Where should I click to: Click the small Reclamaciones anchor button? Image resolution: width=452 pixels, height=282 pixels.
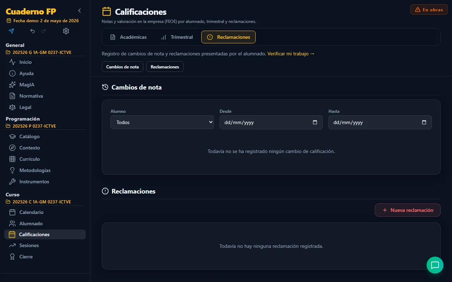click(x=165, y=67)
